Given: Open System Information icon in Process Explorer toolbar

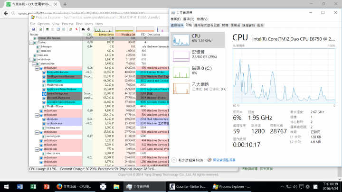Looking at the screenshot, I should click(x=47, y=29).
